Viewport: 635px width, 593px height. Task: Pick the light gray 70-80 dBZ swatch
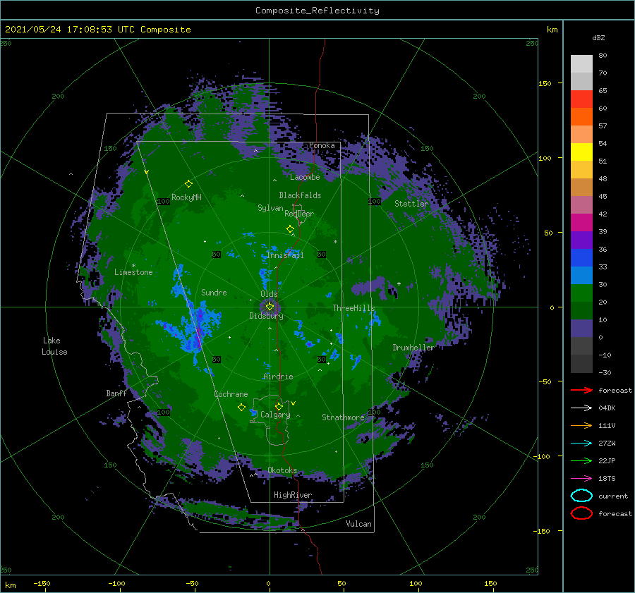(581, 64)
